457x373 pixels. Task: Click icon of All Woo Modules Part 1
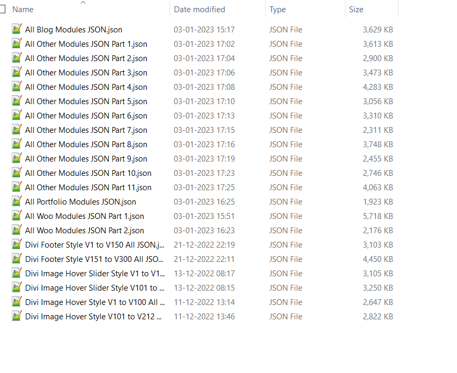point(17,216)
